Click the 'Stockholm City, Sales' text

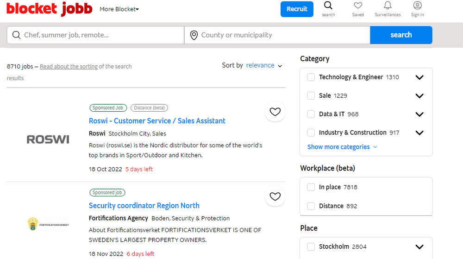coord(138,133)
